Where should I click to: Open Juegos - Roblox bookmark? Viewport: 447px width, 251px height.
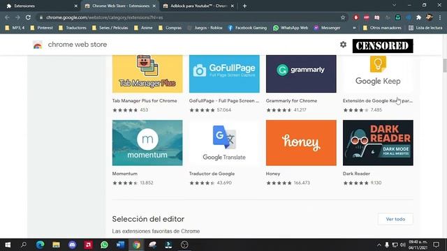(205, 28)
